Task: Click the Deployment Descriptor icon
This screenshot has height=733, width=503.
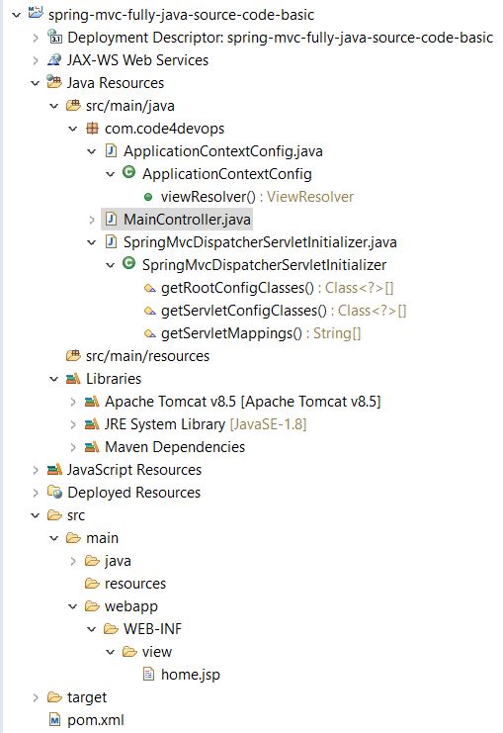Action: pos(54,37)
